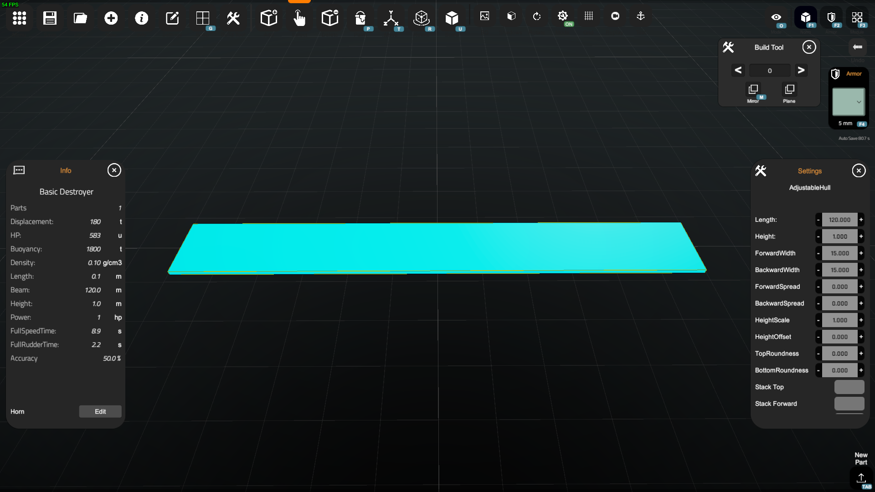Viewport: 875px width, 492px height.
Task: Choose the translate axes tool
Action: point(391,18)
